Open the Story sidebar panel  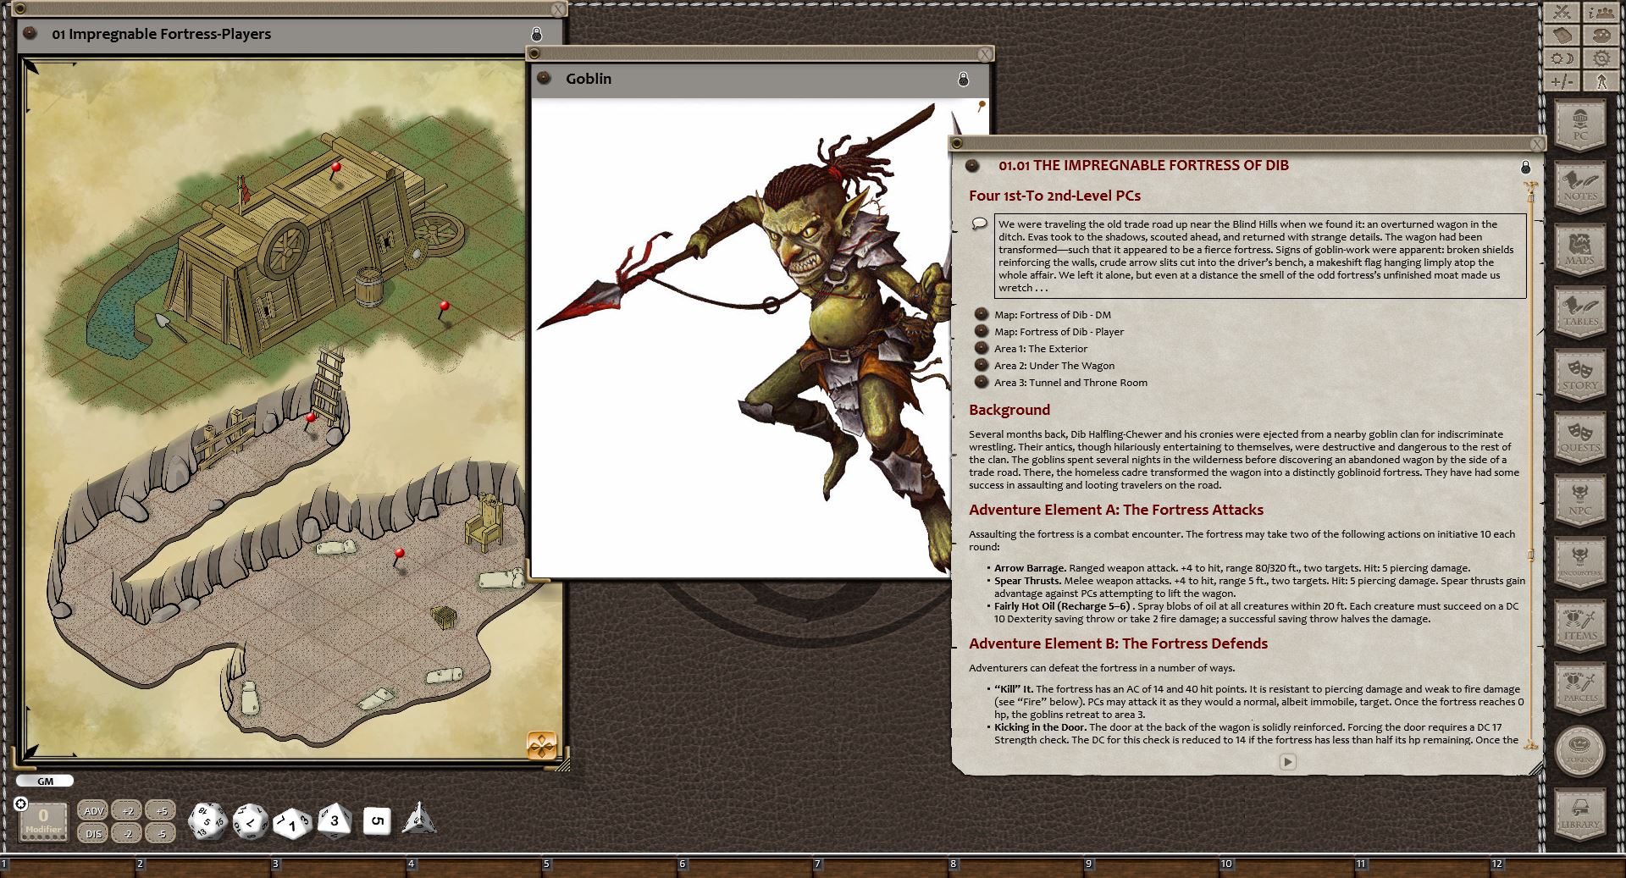[x=1579, y=374]
